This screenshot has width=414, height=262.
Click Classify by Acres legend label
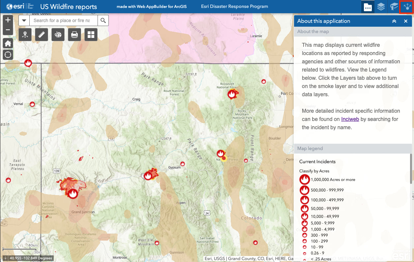pos(314,171)
